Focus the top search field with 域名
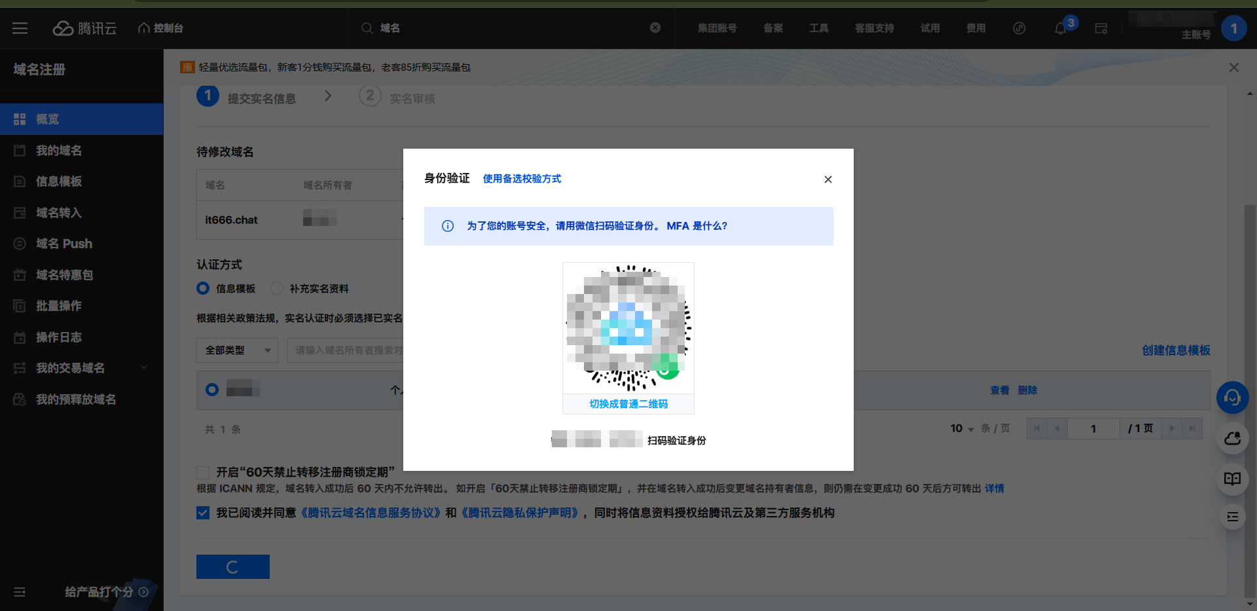Image resolution: width=1257 pixels, height=611 pixels. pyautogui.click(x=511, y=28)
